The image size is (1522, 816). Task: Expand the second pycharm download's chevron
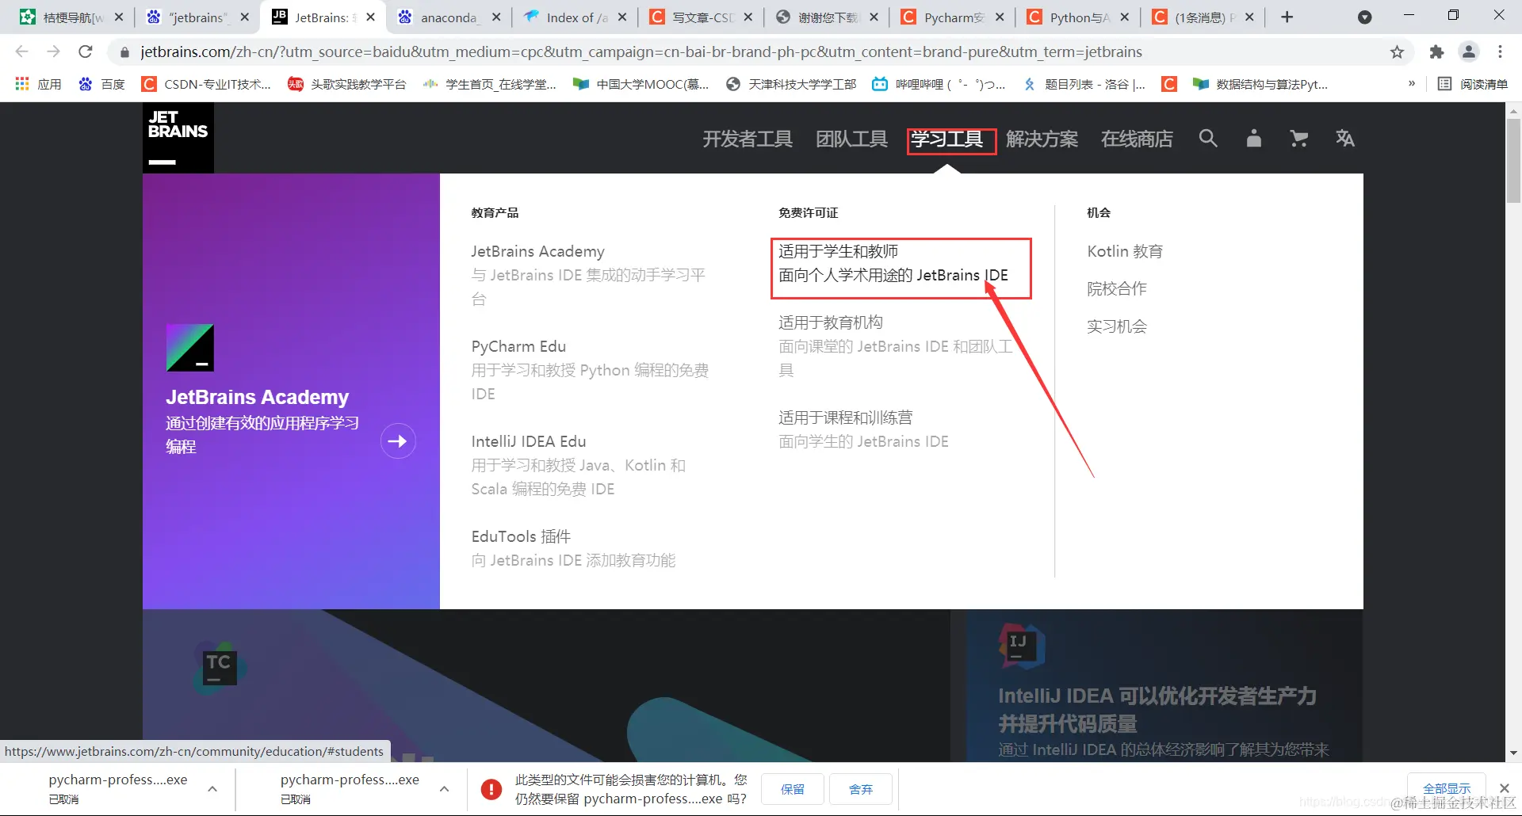[x=445, y=789]
